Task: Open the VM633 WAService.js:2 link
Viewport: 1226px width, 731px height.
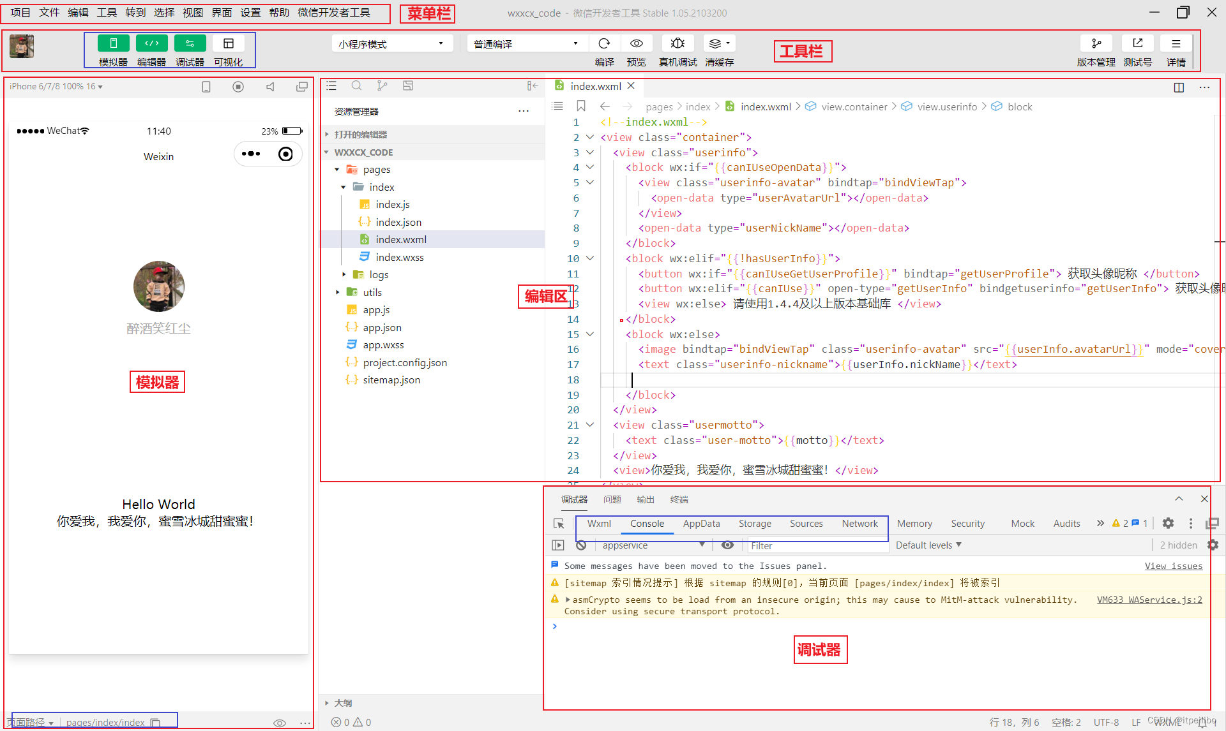Action: point(1149,600)
